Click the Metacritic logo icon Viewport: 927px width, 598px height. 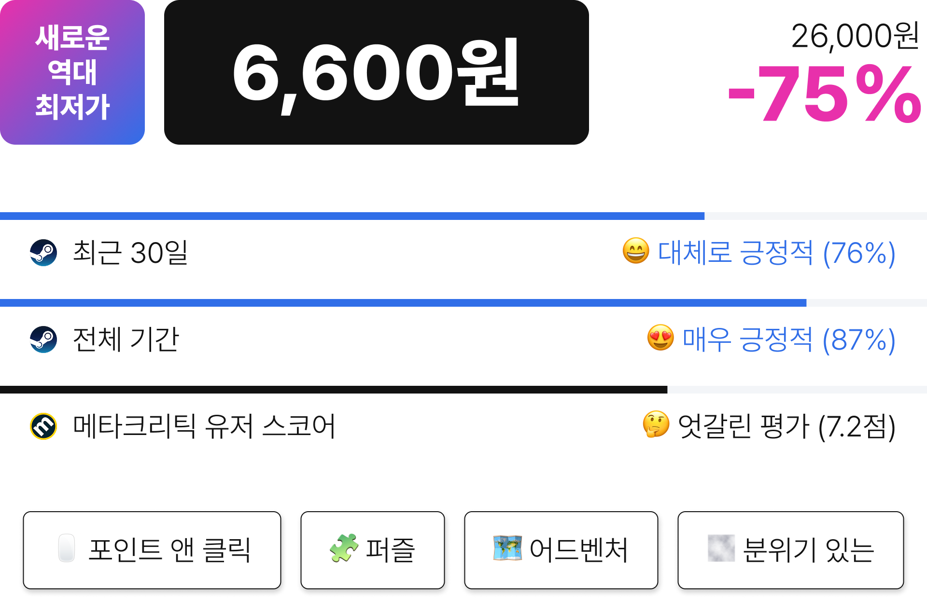43,426
